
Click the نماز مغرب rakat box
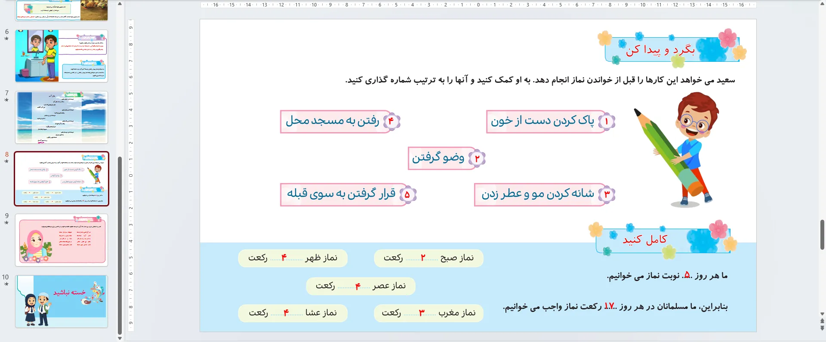(428, 313)
